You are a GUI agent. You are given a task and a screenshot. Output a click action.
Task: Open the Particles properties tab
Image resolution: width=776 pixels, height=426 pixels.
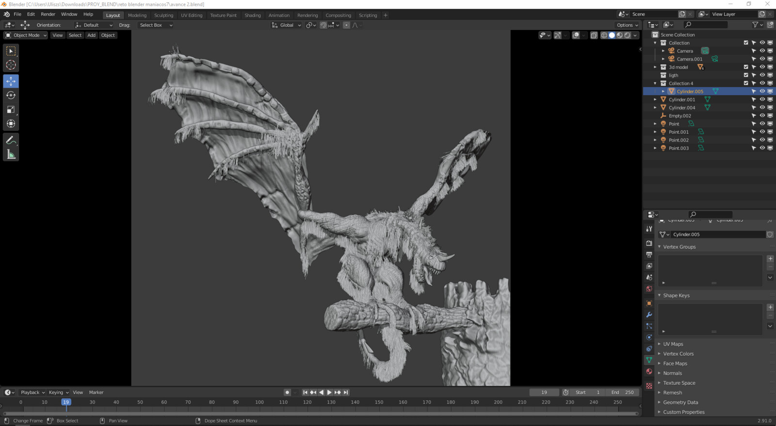coord(649,326)
